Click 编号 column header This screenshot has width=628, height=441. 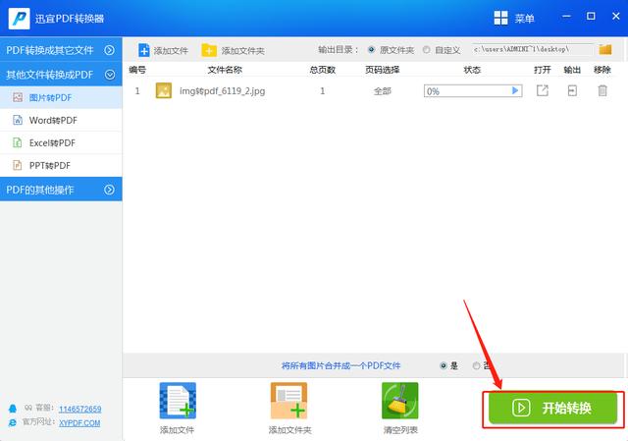tap(137, 70)
